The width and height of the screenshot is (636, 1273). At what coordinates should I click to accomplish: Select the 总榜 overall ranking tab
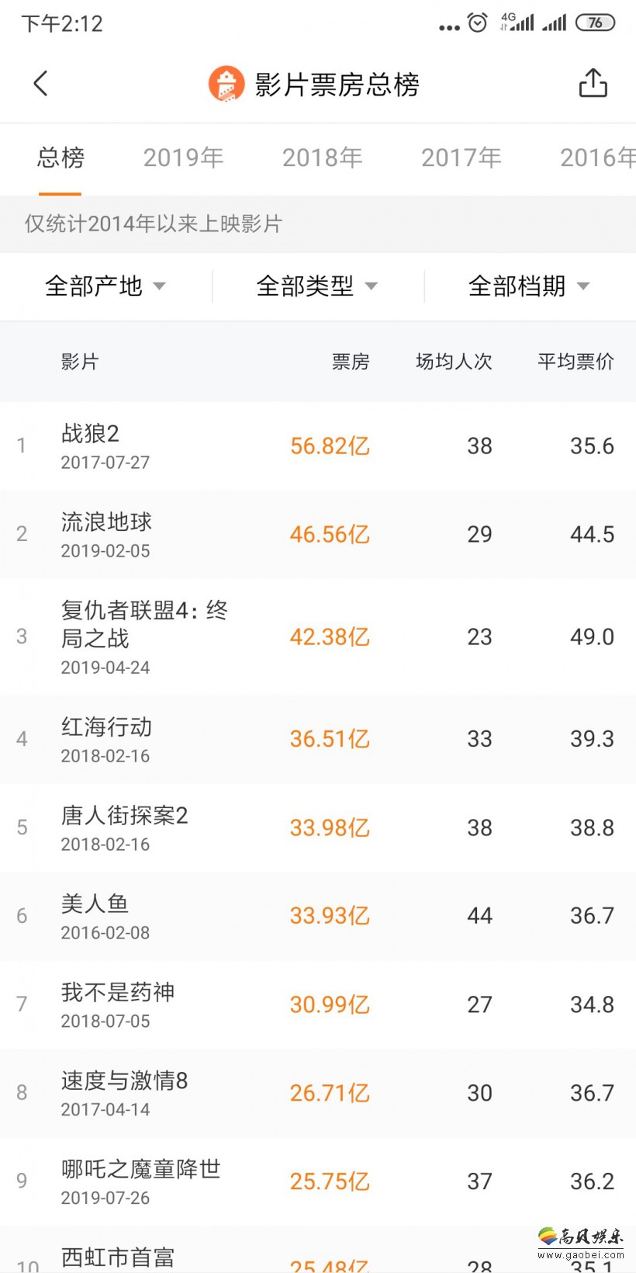coord(60,158)
